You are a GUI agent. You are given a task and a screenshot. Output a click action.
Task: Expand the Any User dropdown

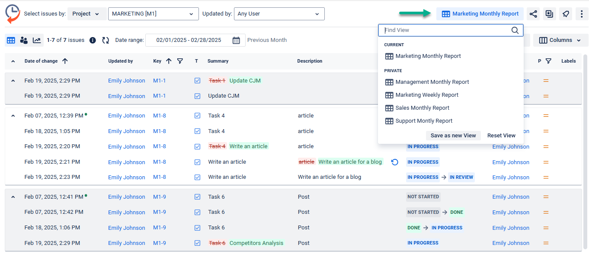coord(279,14)
